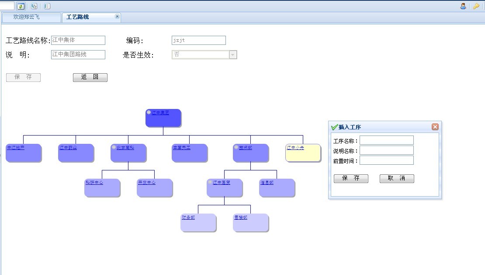Click the 返回 button
The height and width of the screenshot is (275, 485).
(x=90, y=77)
